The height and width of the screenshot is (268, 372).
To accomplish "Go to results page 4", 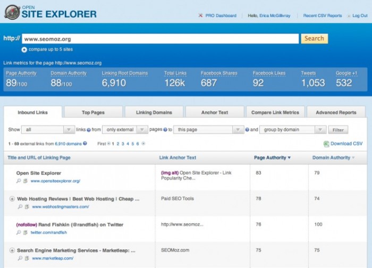I will pos(128,144).
